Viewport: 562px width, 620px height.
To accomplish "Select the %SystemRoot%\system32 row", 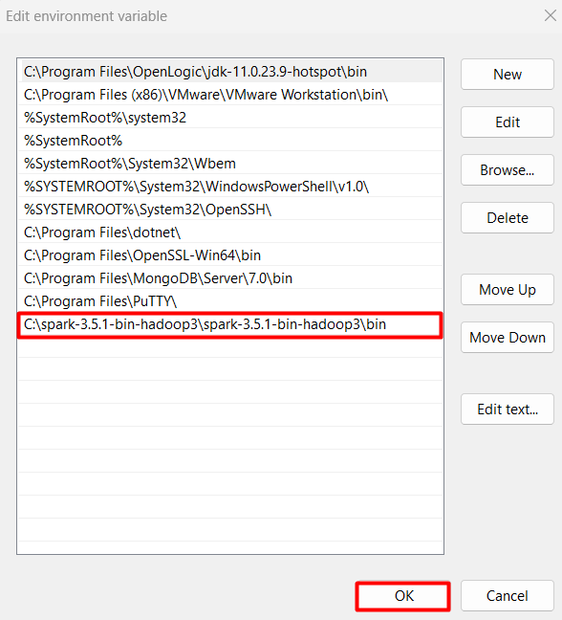I will click(230, 118).
